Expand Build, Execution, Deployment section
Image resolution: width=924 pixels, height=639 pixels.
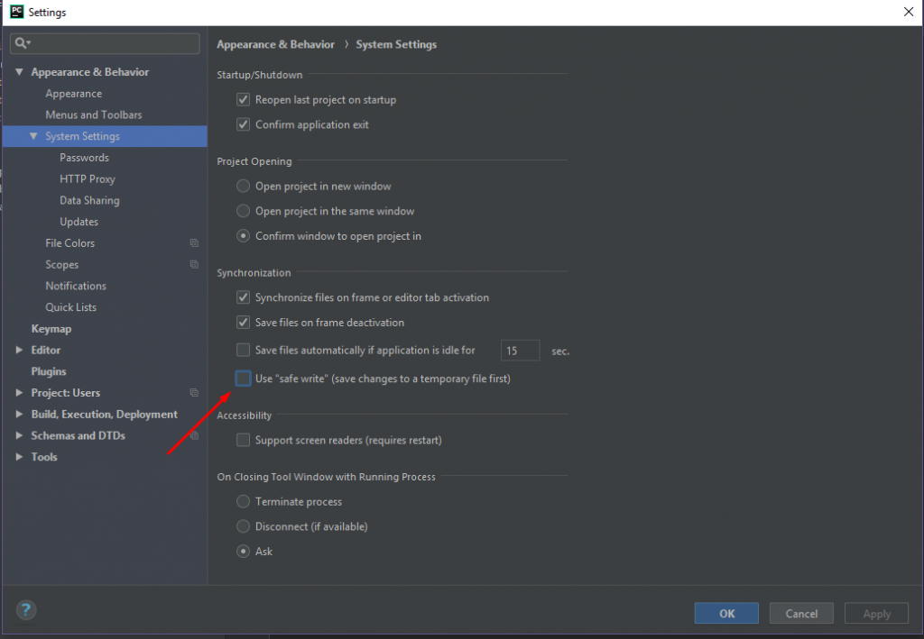(x=20, y=415)
